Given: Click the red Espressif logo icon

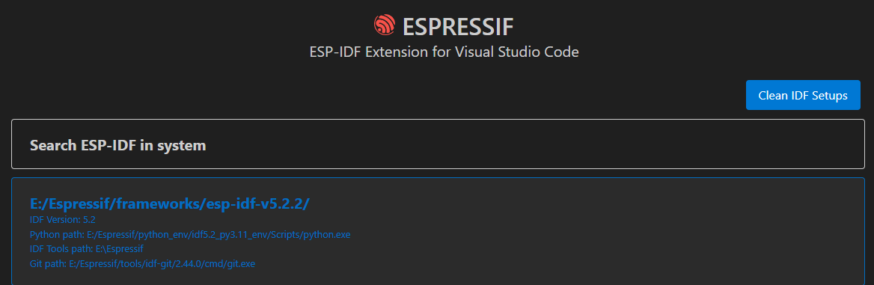Looking at the screenshot, I should [384, 25].
